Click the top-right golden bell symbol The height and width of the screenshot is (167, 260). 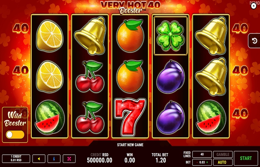point(211,36)
